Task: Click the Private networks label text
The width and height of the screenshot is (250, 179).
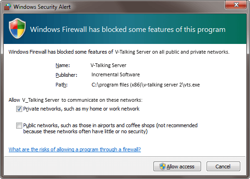Action: (x=81, y=109)
